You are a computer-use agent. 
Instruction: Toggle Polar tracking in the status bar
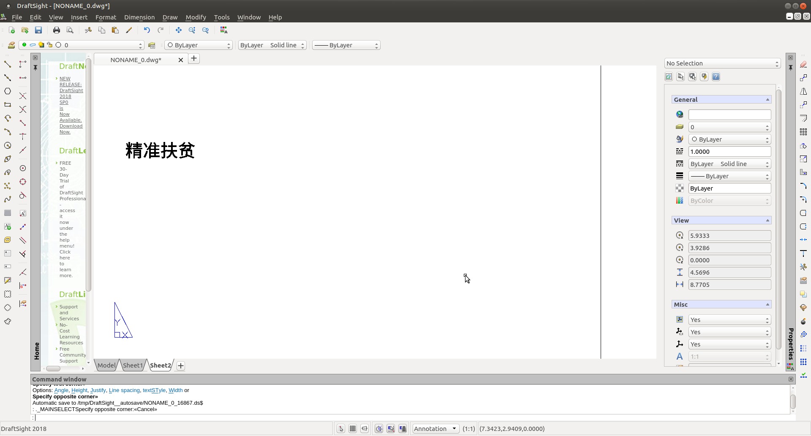[x=379, y=429]
